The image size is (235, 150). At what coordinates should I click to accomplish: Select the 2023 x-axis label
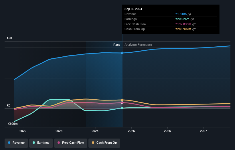[x=59, y=131]
